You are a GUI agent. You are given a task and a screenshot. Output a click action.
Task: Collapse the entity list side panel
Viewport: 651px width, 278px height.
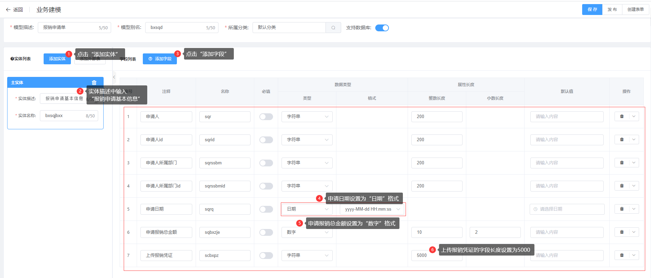[x=114, y=77]
